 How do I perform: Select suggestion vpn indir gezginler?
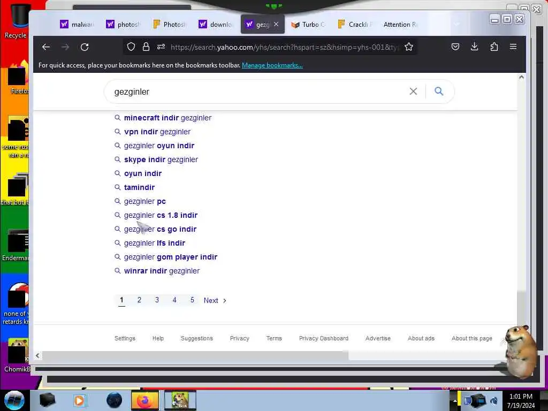coord(157,132)
